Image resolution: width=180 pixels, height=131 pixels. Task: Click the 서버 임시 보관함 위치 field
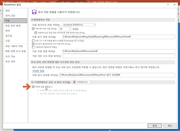tap(117, 75)
